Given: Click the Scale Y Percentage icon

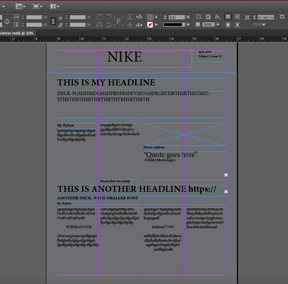Looking at the screenshot, I should [17, 24].
